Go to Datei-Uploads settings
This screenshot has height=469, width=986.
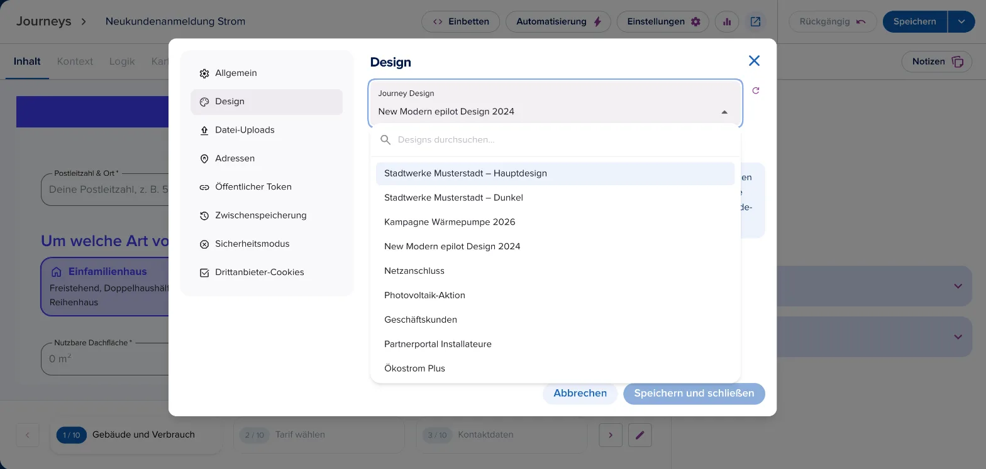(267, 130)
